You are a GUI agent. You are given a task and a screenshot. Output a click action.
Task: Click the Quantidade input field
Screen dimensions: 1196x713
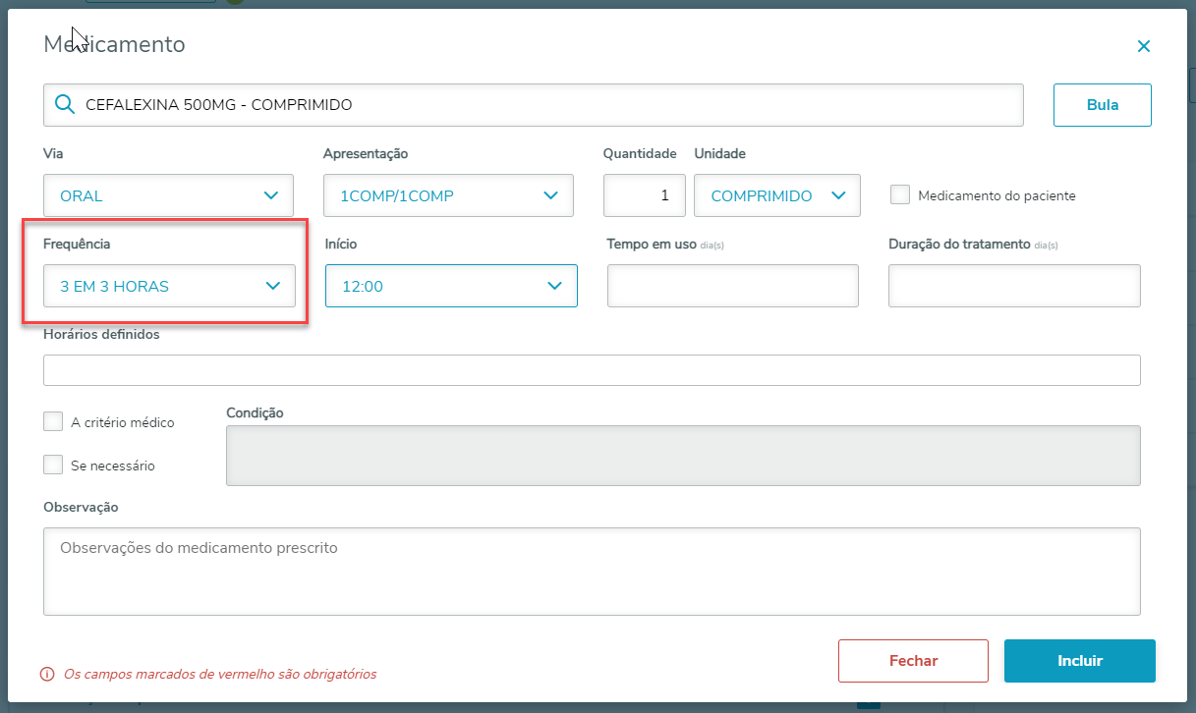[645, 195]
